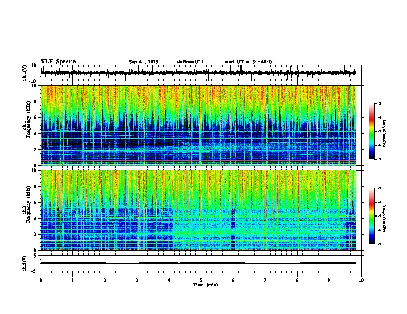
Task: Click the ch.2 colorbar log(PSD) unit label
Action: coord(384,219)
